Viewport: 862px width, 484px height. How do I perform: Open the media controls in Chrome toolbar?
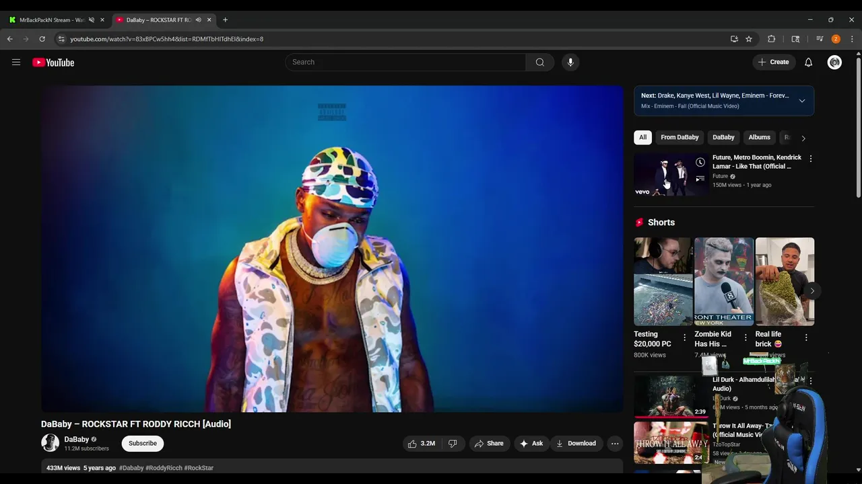820,39
